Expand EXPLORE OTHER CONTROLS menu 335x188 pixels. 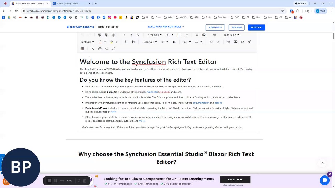[x=166, y=27]
